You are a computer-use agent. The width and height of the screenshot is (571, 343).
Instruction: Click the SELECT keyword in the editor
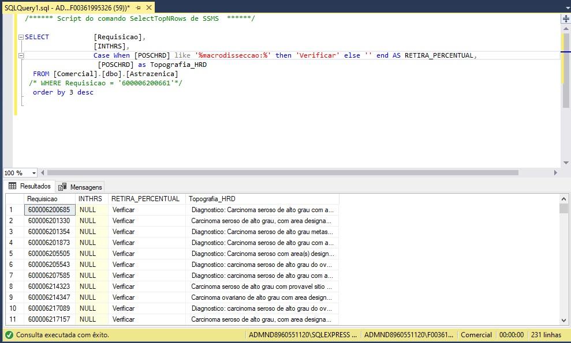coord(37,37)
